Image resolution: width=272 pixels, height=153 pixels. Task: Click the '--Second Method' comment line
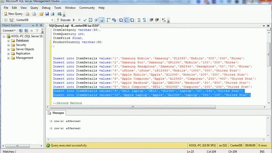(x=68, y=103)
